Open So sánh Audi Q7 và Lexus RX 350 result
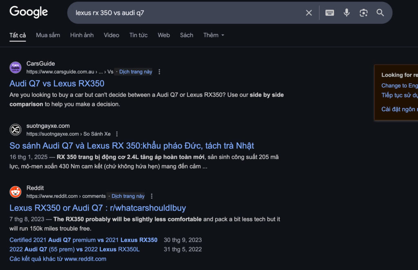Screen dimensions: 418x270 tap(132, 146)
